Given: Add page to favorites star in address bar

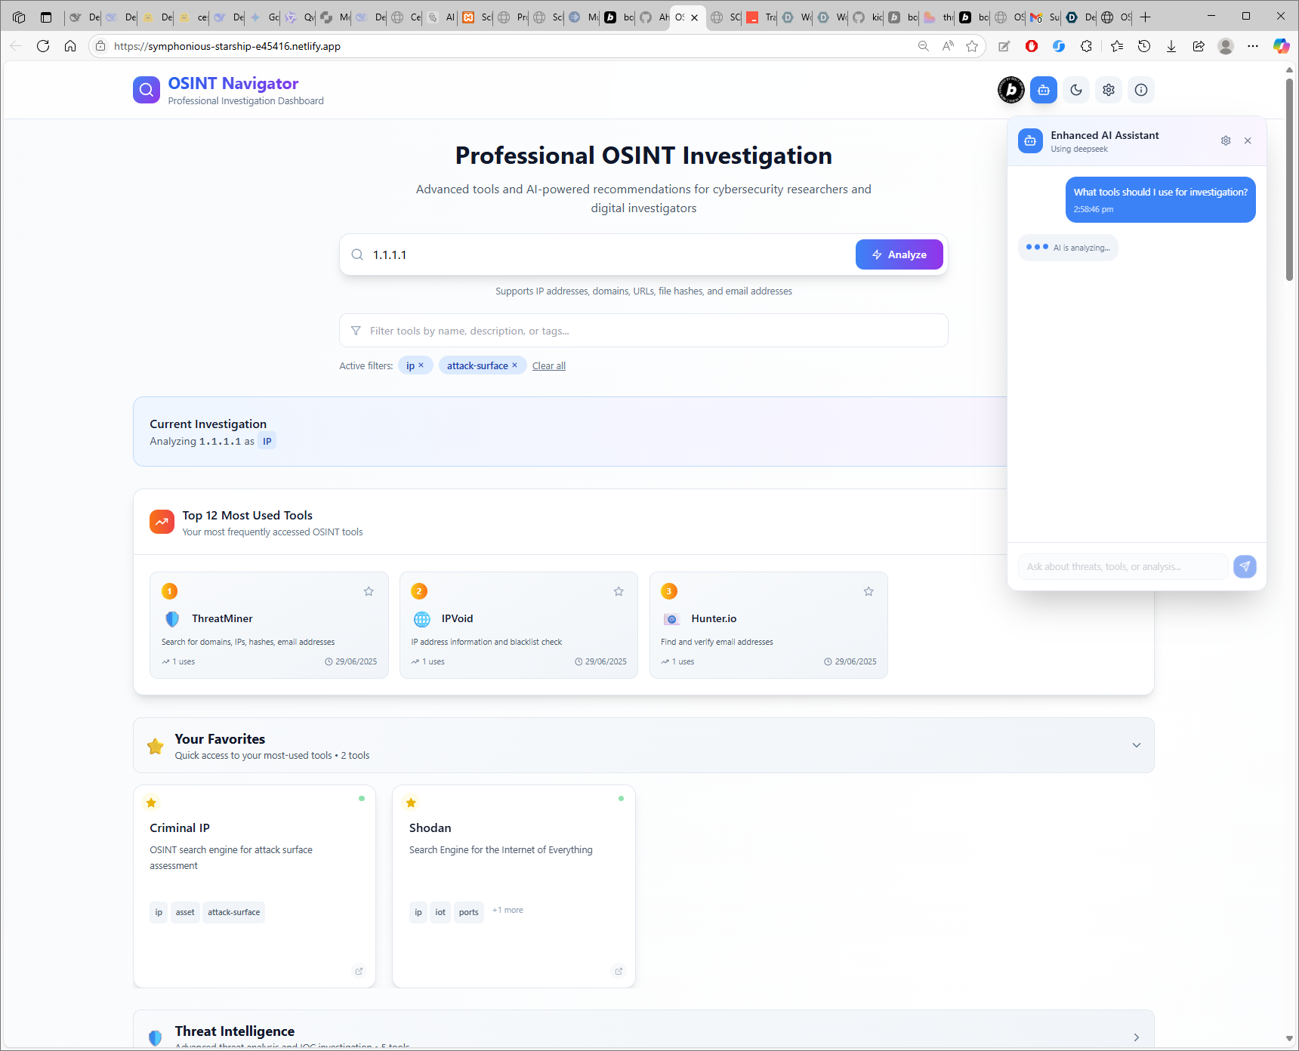Looking at the screenshot, I should (972, 46).
